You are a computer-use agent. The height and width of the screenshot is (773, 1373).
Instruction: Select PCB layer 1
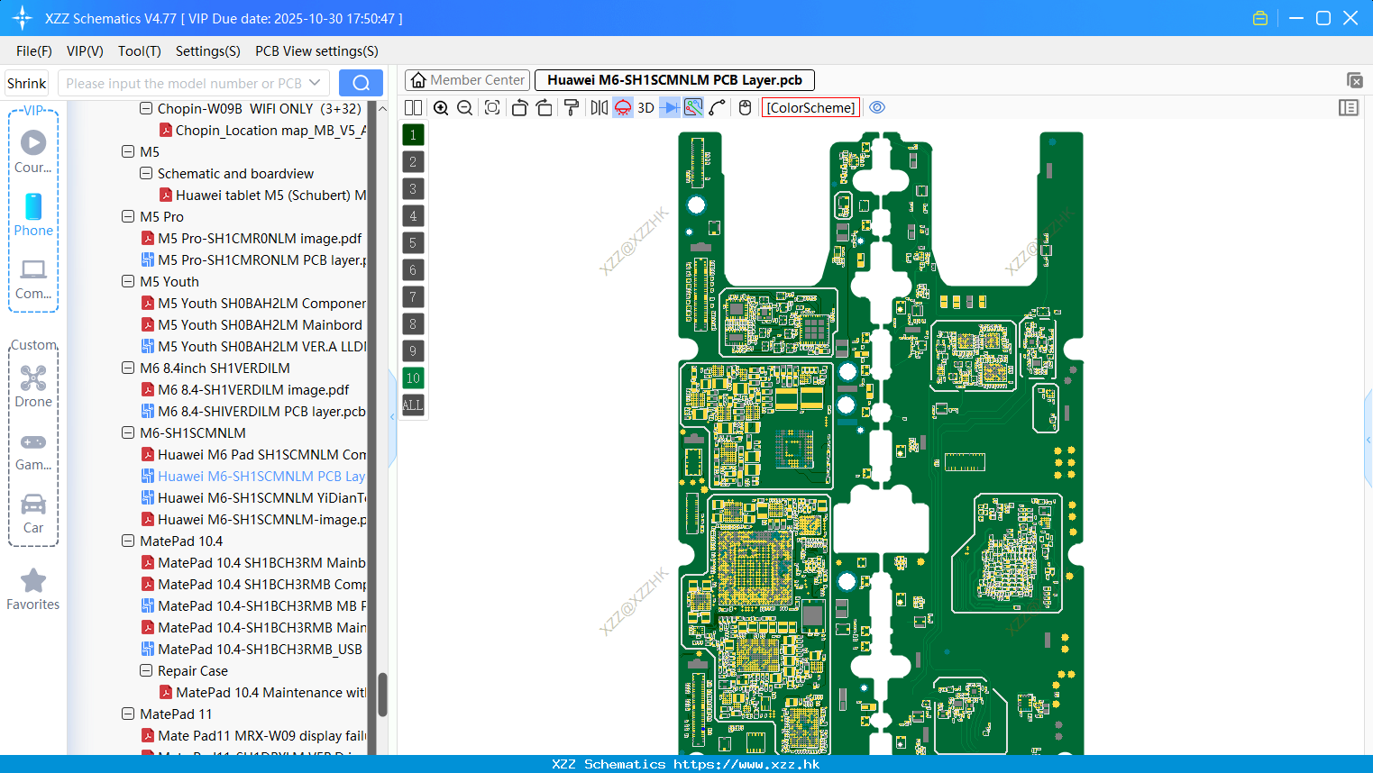(x=413, y=135)
